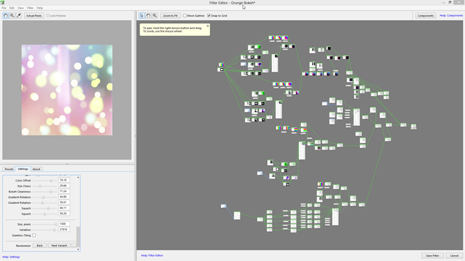
Task: Click the Next Variant button
Action: pyautogui.click(x=59, y=246)
